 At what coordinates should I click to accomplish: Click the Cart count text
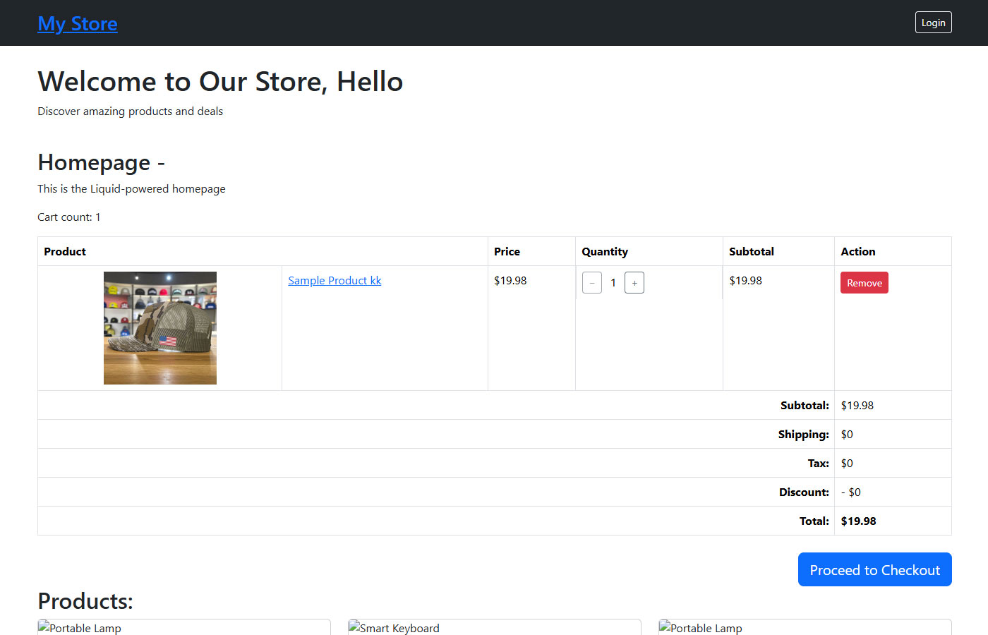point(69,217)
